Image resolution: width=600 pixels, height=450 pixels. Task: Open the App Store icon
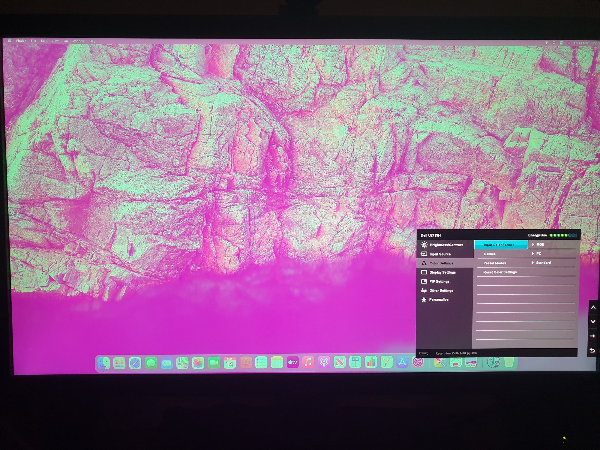pyautogui.click(x=402, y=362)
